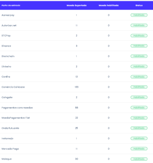
Task: Select MoedaPagamentos Fiat gateway name
Action: point(16,118)
